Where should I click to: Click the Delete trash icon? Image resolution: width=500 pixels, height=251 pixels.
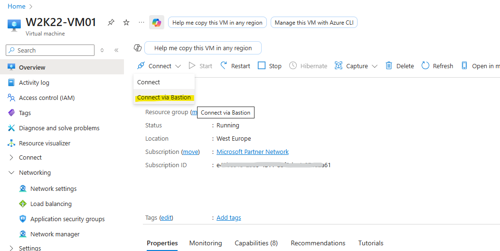point(389,65)
